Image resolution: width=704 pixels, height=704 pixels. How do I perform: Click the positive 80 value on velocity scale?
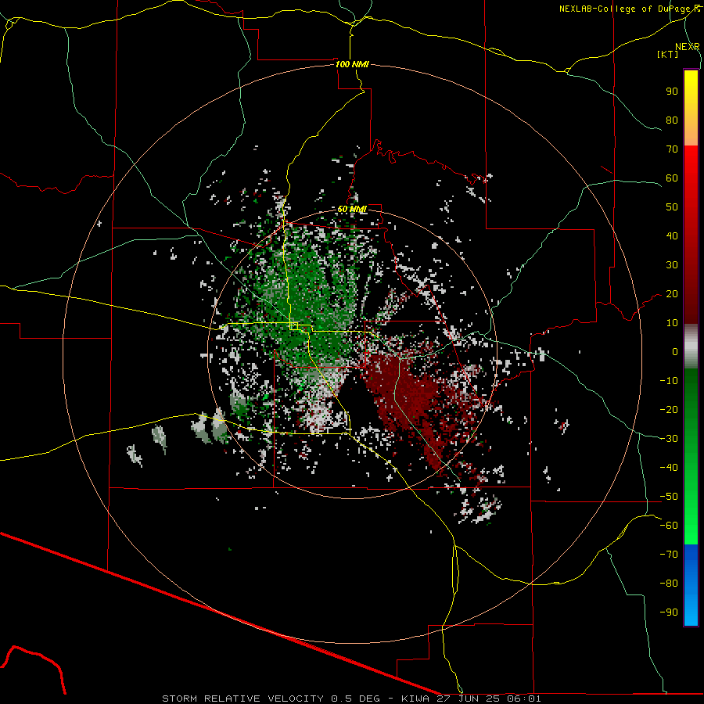coord(672,120)
